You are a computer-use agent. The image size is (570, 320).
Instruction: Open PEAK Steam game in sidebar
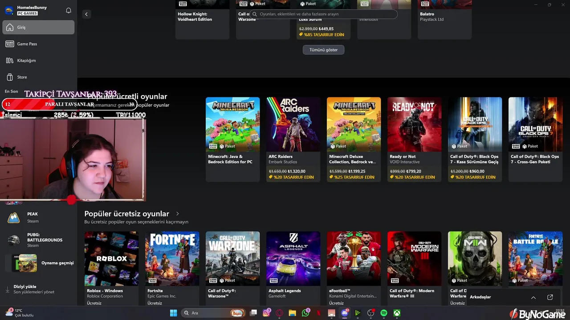[39, 217]
